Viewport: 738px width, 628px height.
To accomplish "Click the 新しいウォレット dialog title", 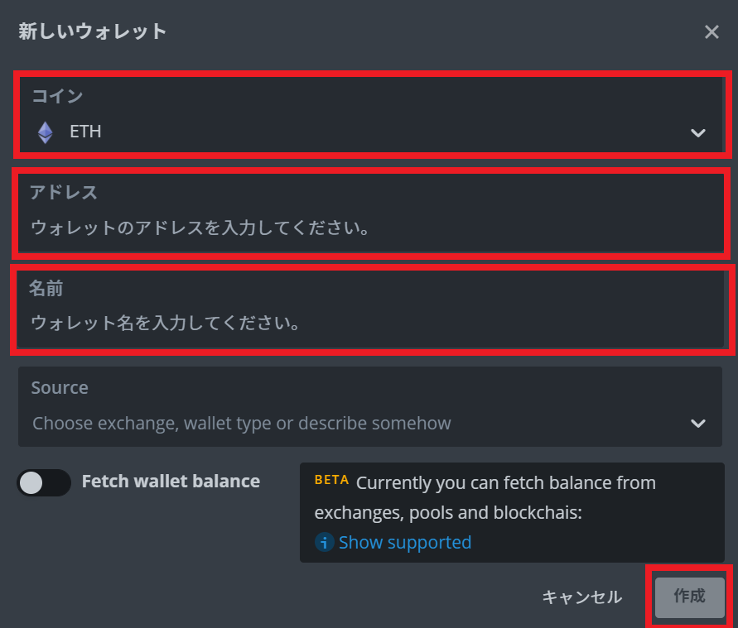I will pyautogui.click(x=91, y=31).
